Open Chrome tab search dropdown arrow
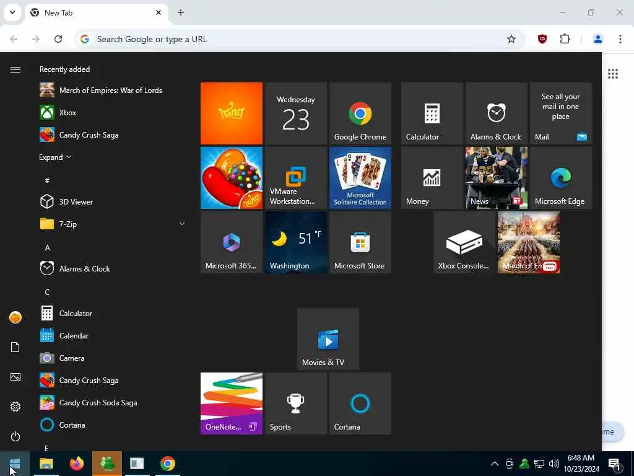 pyautogui.click(x=12, y=12)
